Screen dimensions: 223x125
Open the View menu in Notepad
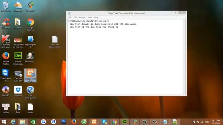[90, 17]
